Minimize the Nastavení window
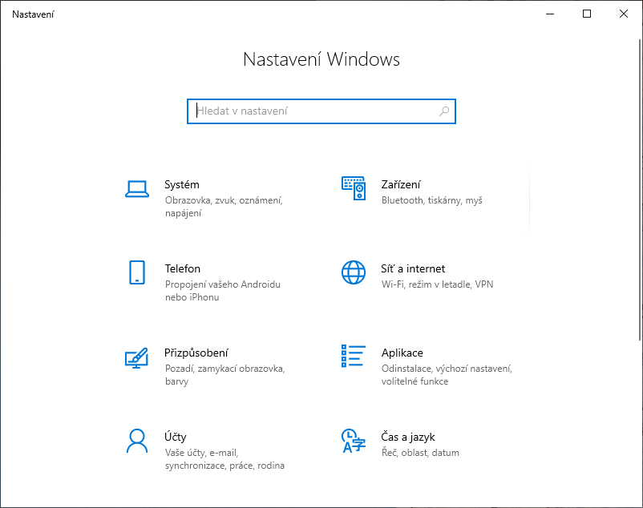 coord(550,14)
